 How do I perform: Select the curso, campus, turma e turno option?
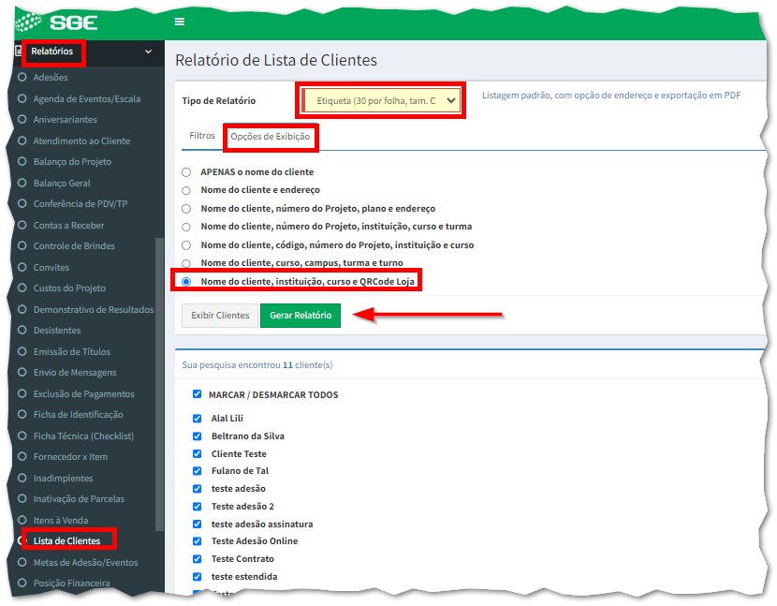pyautogui.click(x=186, y=263)
